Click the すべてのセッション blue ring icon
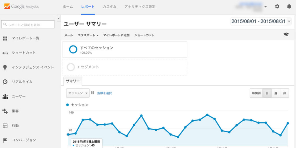The image size is (296, 148). [x=73, y=49]
